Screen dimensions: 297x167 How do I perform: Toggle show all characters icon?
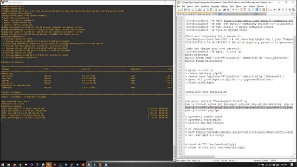coord(253,10)
